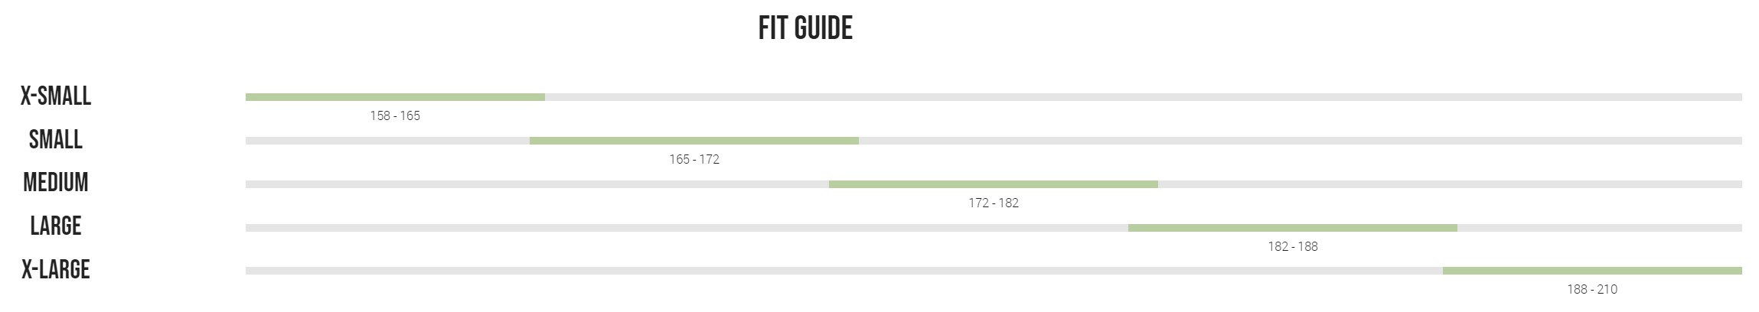
Task: Click the 182 - 188 range text
Action: click(1293, 247)
